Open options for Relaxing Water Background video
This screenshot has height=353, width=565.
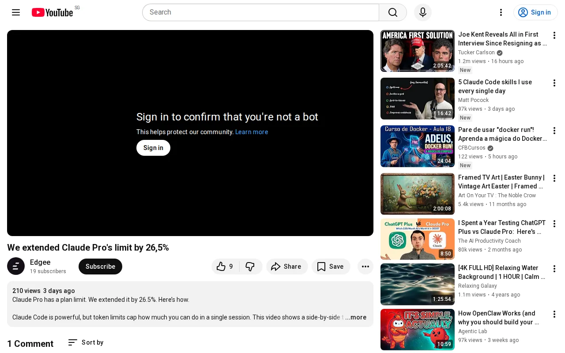[554, 269]
